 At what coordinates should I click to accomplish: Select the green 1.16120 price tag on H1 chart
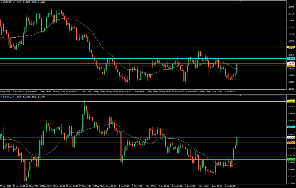(291, 159)
